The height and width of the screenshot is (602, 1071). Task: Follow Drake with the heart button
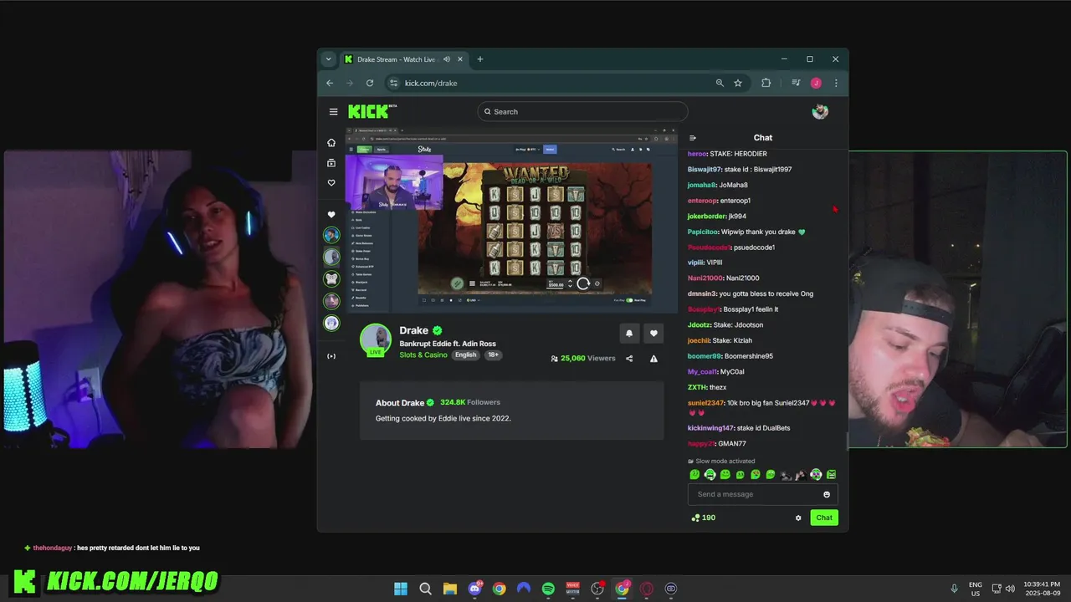point(653,333)
